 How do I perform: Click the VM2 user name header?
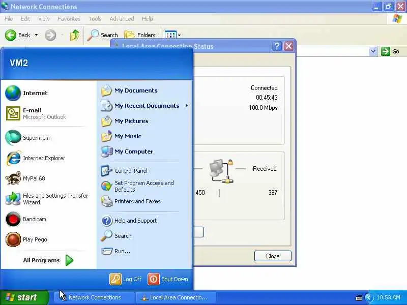point(19,63)
